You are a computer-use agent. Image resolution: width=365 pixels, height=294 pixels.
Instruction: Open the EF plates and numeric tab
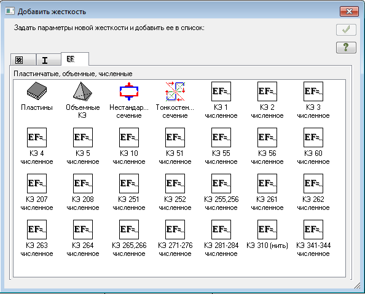tap(75, 59)
